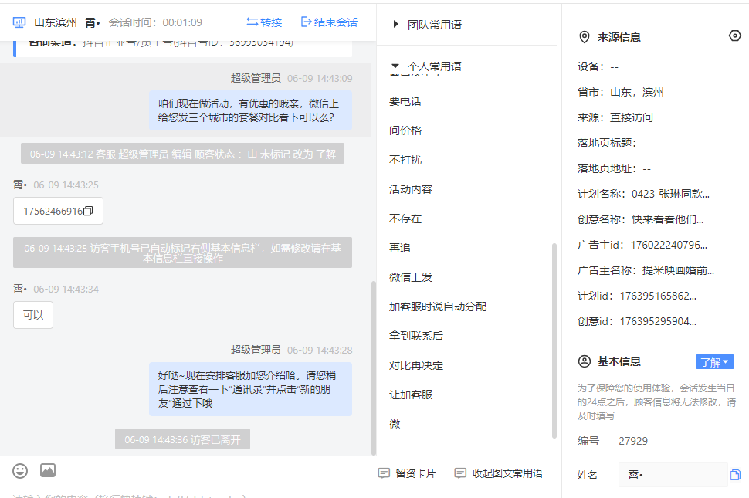The width and height of the screenshot is (749, 498).
Task: Click the 转接 transfer button
Action: click(264, 22)
